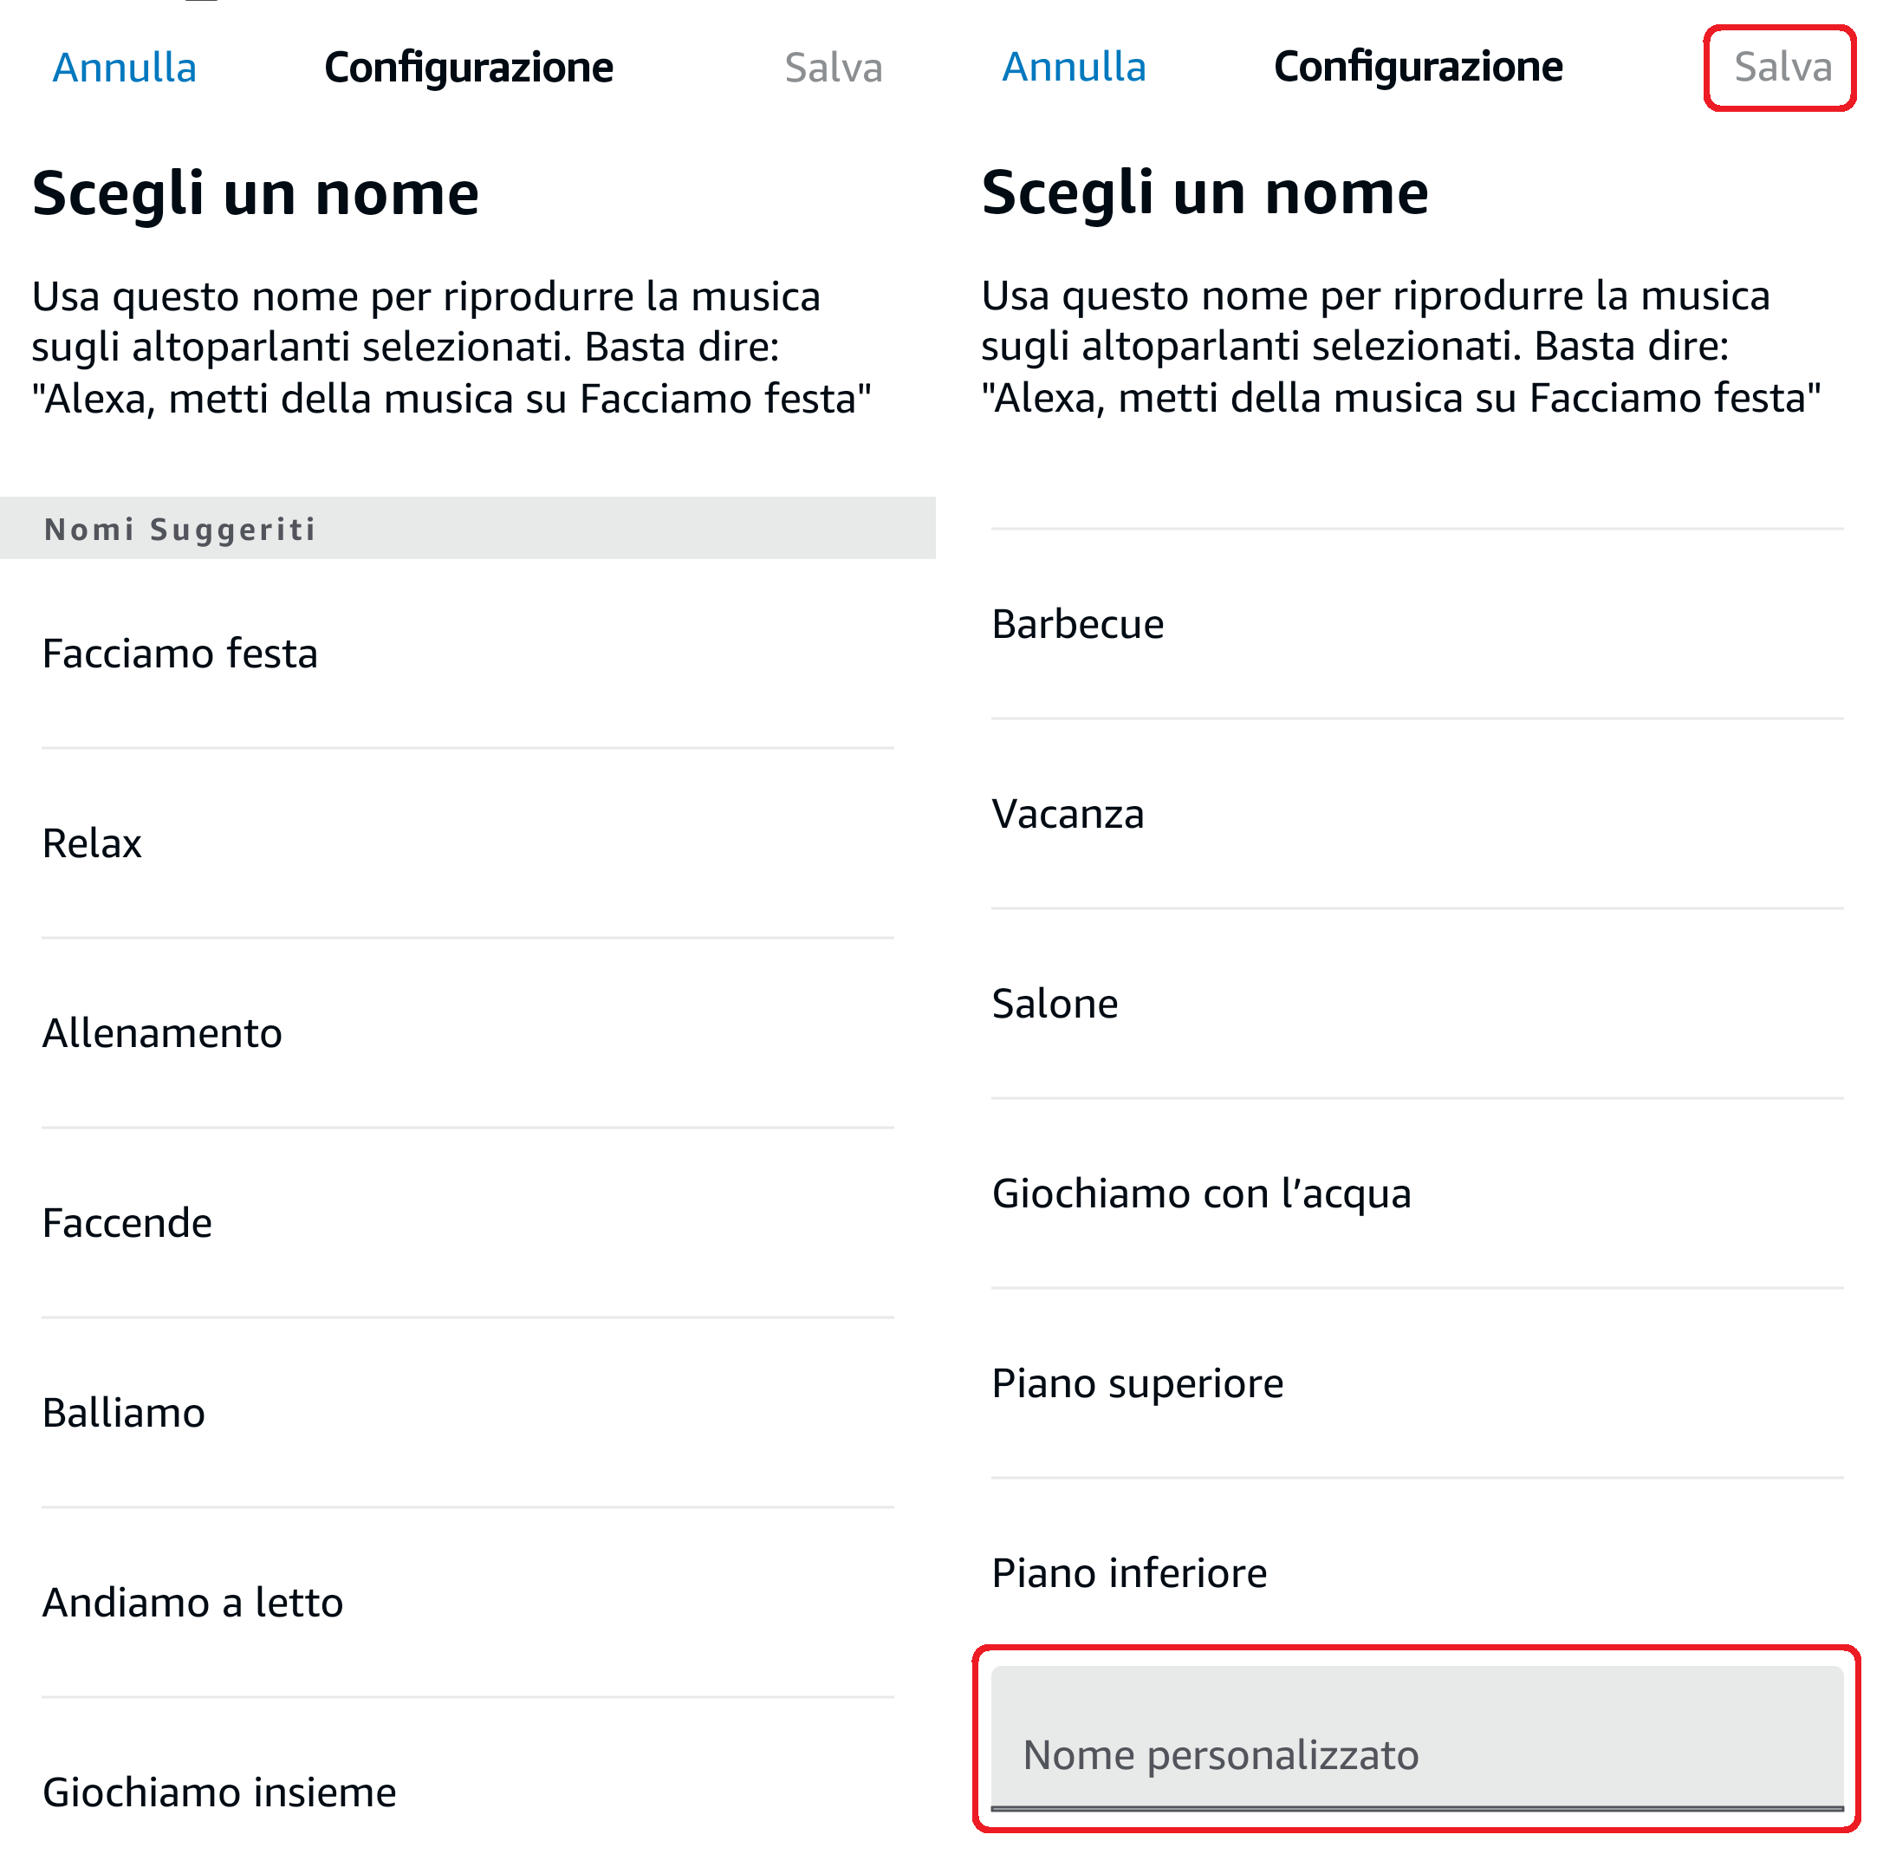Screen dimensions: 1883x1854
Task: Tap the Giochiamo con l'acqua option
Action: (1201, 1194)
